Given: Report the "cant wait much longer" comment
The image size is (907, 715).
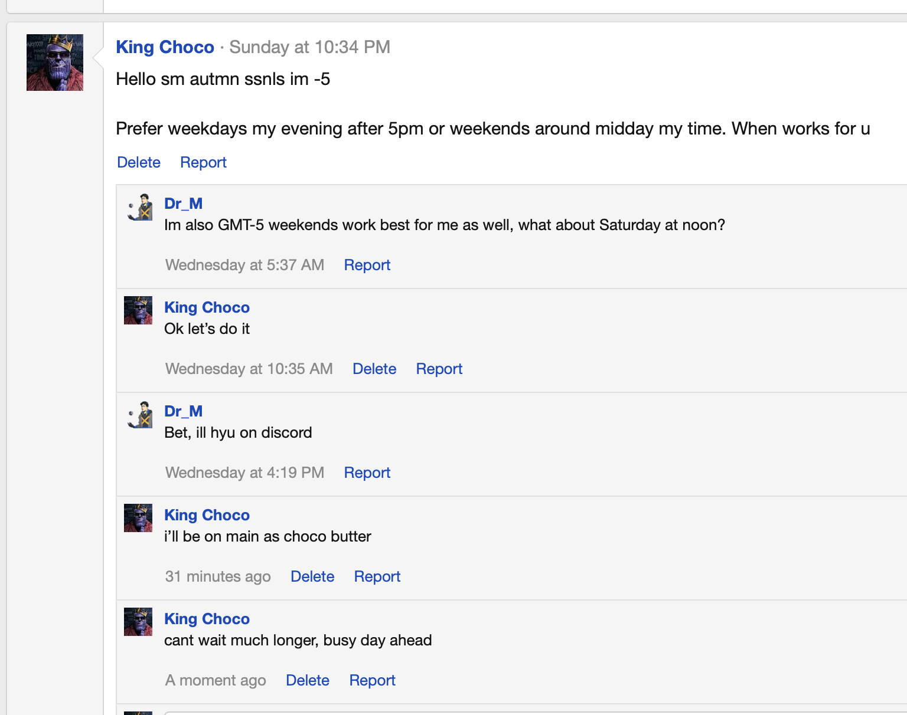Looking at the screenshot, I should [x=372, y=680].
